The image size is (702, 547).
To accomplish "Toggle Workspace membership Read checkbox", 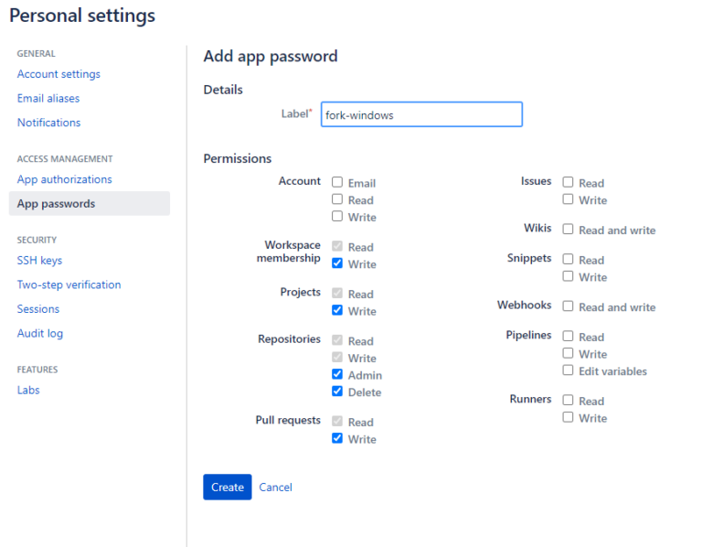I will point(337,246).
